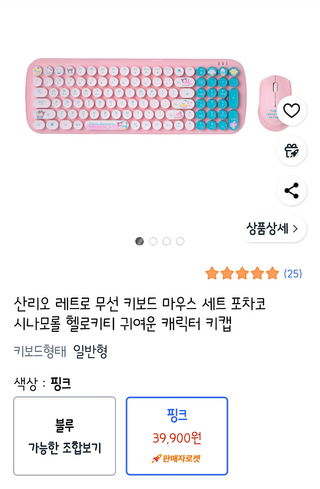Go to fourth image indicator dot
Viewport: 320px width, 489px height.
point(180,241)
